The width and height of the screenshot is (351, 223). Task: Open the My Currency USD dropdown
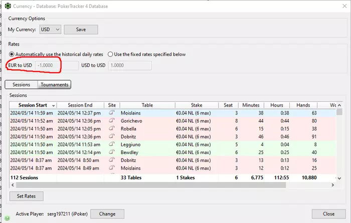pos(50,29)
